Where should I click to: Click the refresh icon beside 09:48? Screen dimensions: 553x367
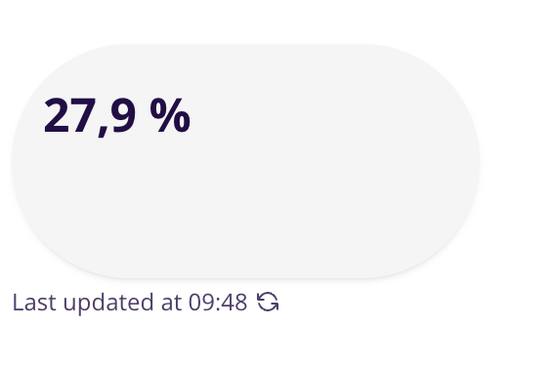pyautogui.click(x=268, y=303)
